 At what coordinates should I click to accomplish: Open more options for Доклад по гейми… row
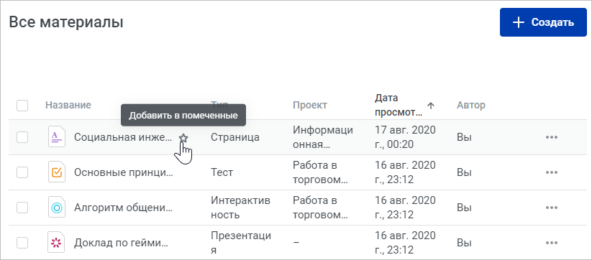552,243
